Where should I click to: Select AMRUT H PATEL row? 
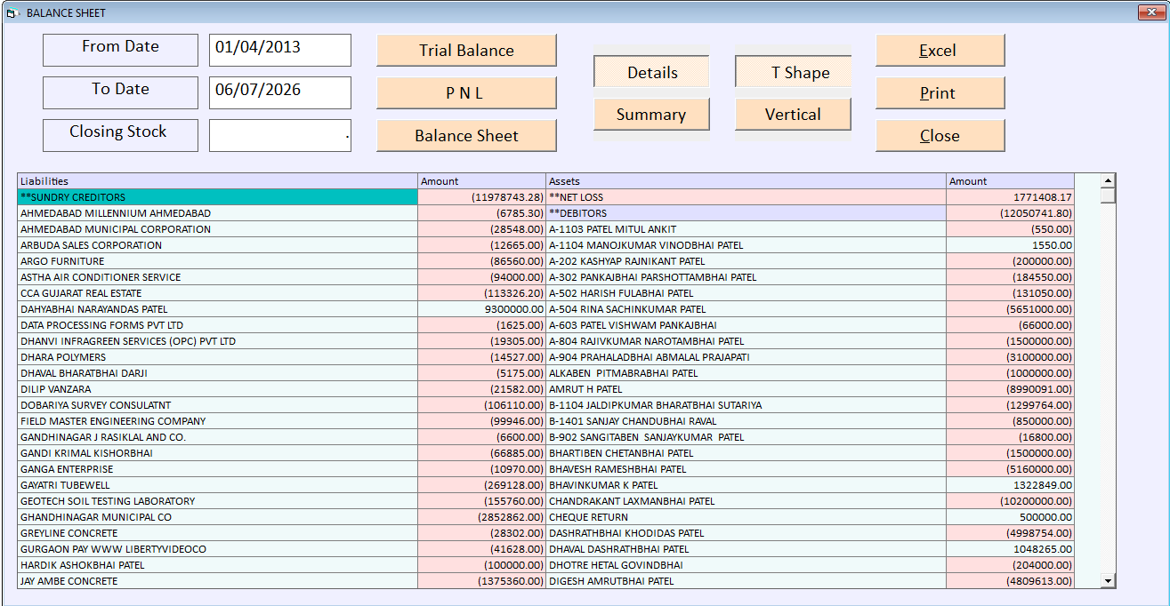(x=746, y=389)
